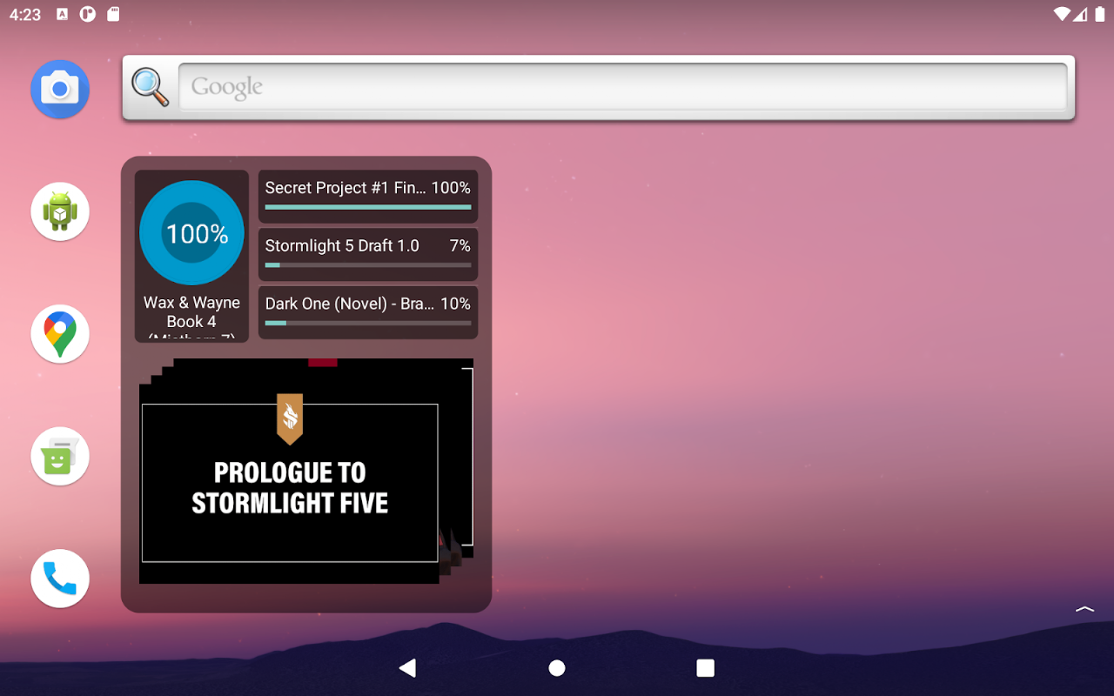Tap the circular P notification icon in the status bar
Screen dimensions: 1114x696
tap(87, 14)
